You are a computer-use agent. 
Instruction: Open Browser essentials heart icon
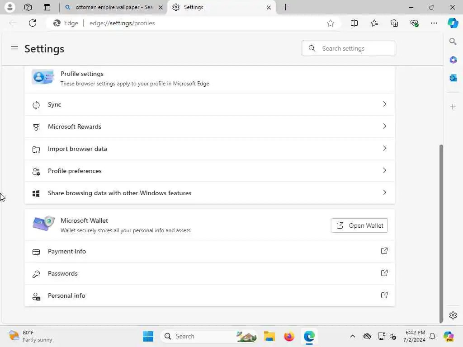pyautogui.click(x=414, y=23)
